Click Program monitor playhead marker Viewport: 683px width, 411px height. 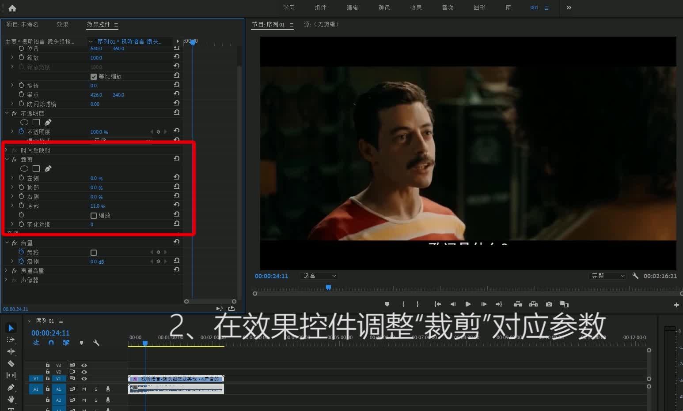point(328,288)
